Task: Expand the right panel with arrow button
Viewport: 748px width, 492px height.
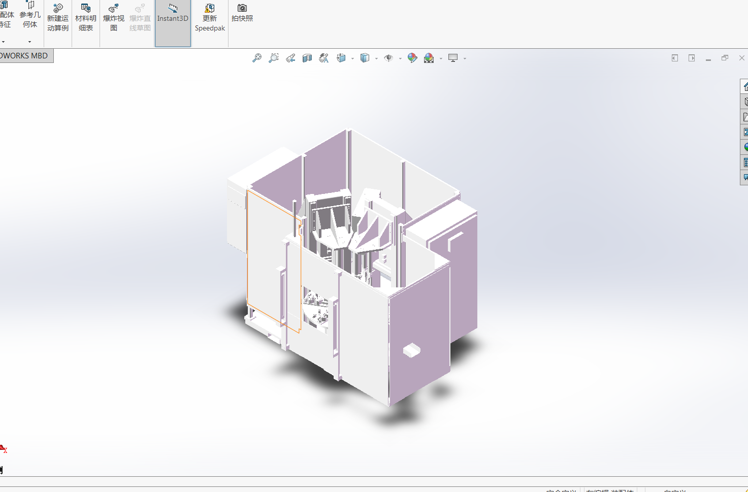Action: [692, 58]
